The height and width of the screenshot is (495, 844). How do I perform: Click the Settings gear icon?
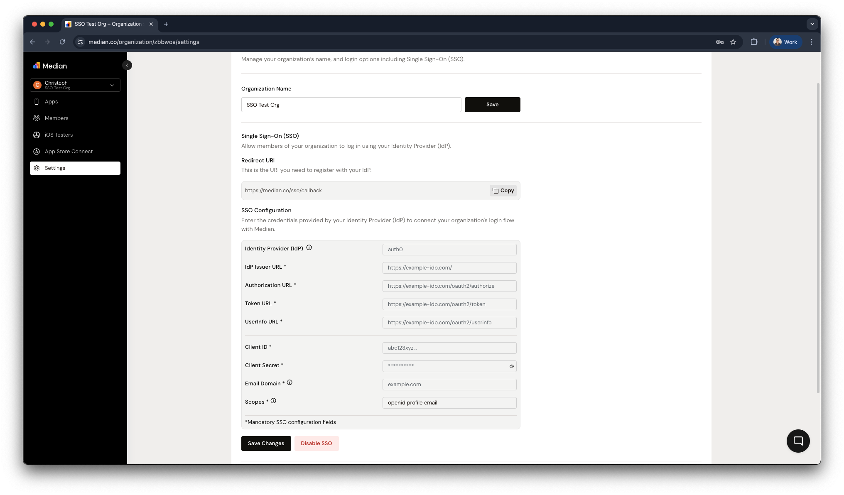(37, 168)
